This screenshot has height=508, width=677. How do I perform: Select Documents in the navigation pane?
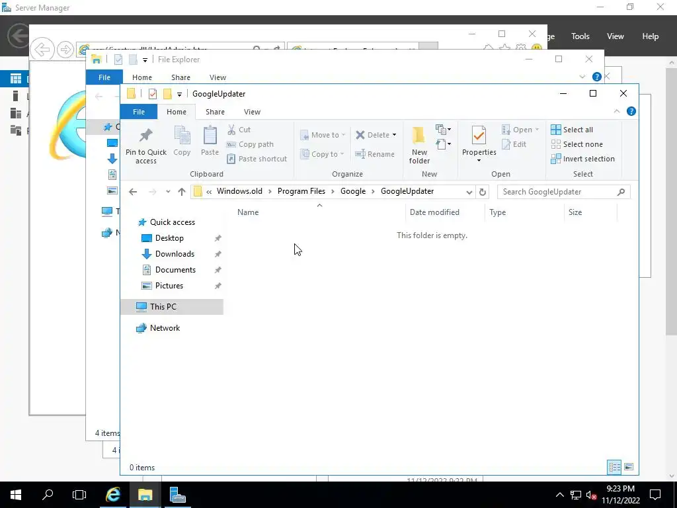[175, 270]
